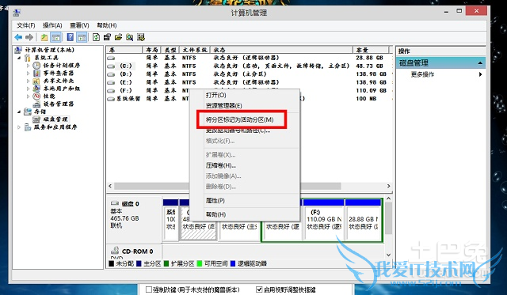Expand the 任务计划程序 tree node
Viewport: 507px width, 295px height.
pyautogui.click(x=29, y=66)
